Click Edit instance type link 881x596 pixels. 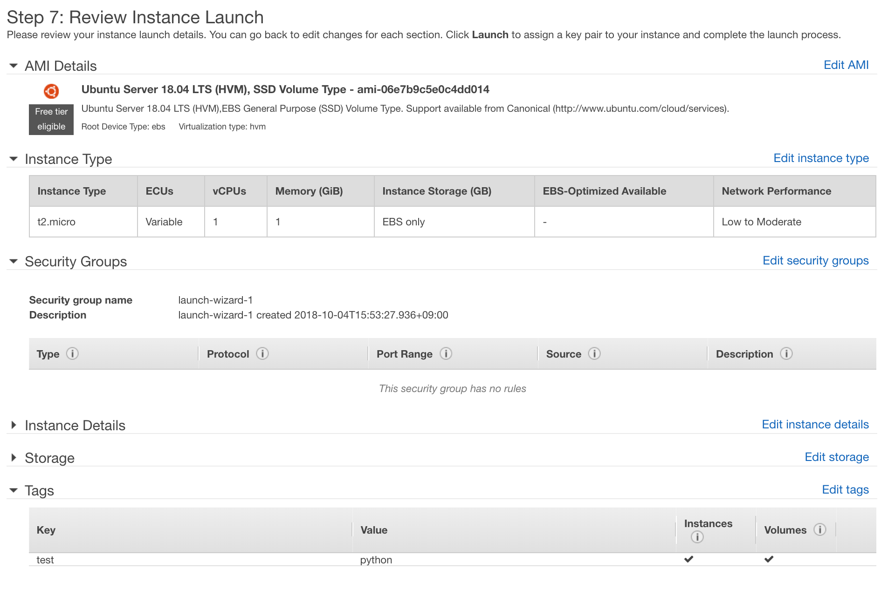coord(821,158)
